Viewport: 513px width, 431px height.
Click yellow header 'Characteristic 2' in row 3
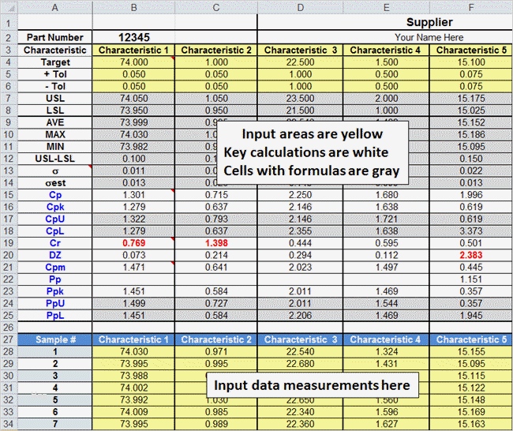point(216,50)
